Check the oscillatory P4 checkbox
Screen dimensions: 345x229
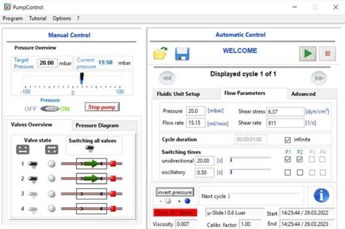(x=323, y=172)
